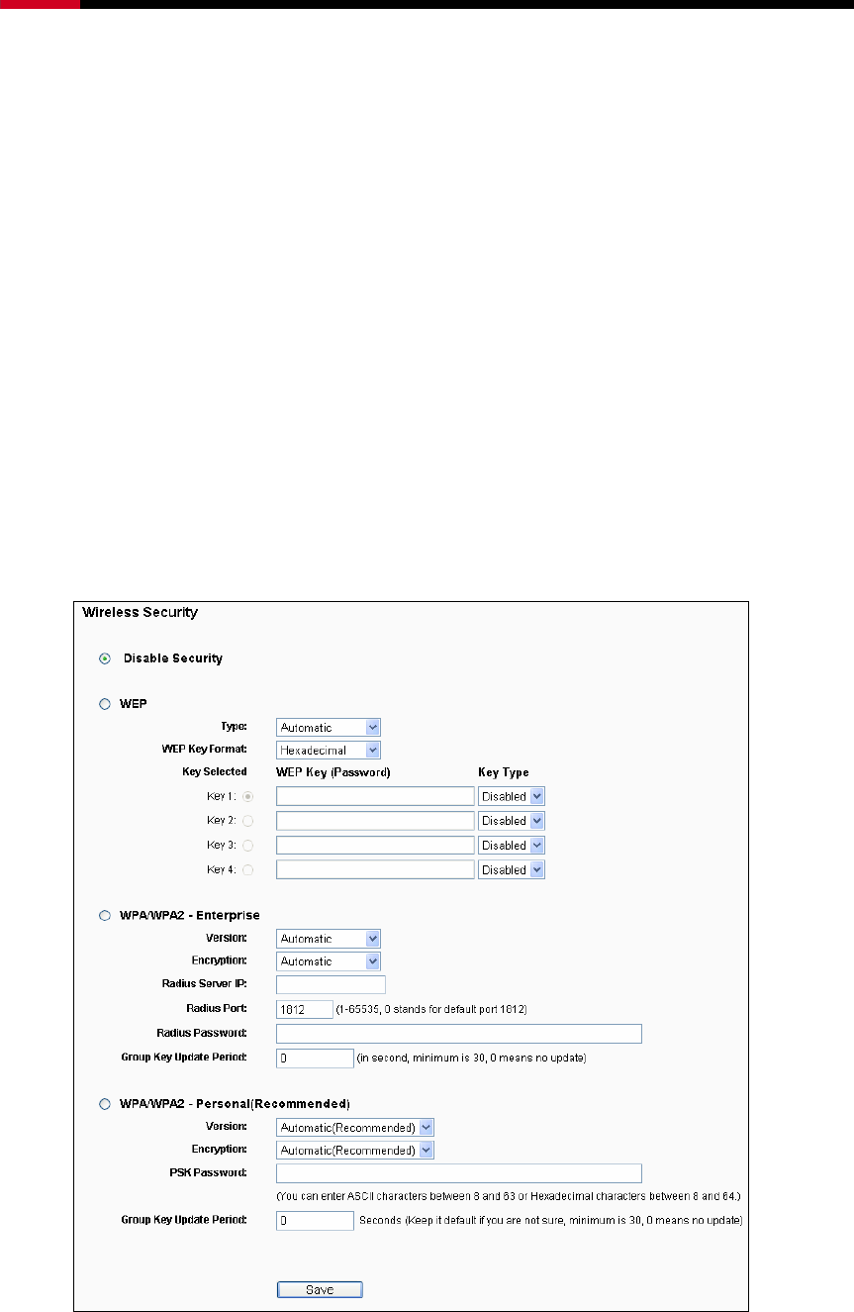The image size is (854, 1312).
Task: Click the 'PSK Password:' label
Action: (x=209, y=1173)
